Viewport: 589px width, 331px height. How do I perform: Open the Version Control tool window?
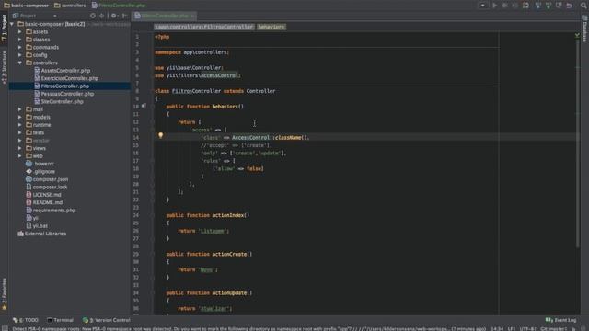coord(107,320)
